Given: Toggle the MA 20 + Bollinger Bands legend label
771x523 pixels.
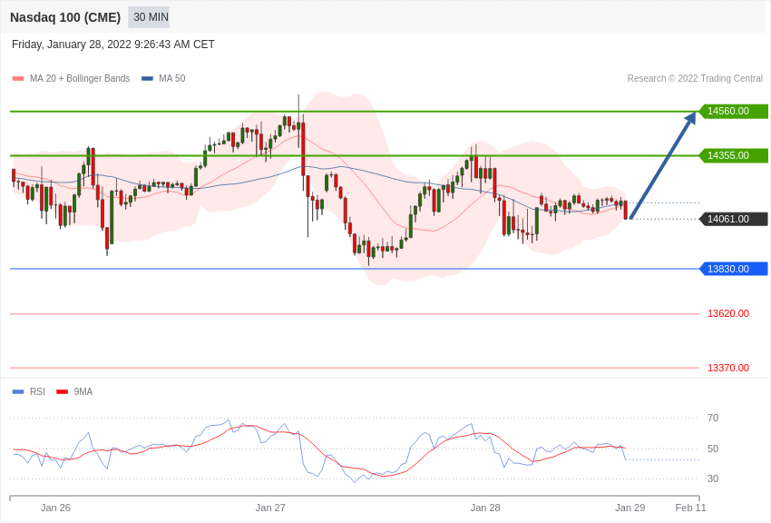Looking at the screenshot, I should pos(80,79).
